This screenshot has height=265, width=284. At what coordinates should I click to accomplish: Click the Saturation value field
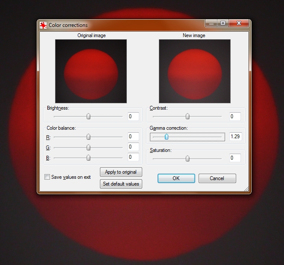pos(235,158)
